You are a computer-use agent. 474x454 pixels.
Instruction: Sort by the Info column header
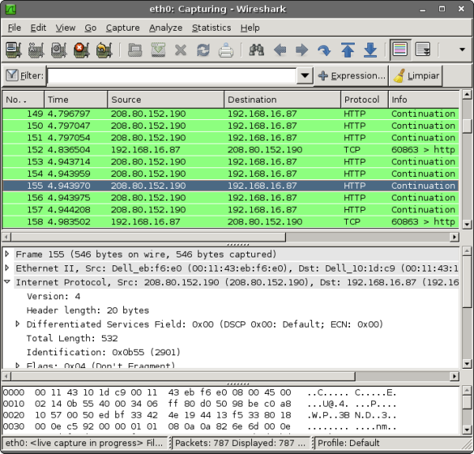click(x=423, y=99)
